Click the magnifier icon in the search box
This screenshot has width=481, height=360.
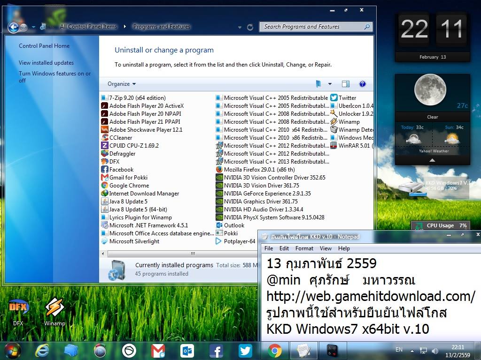click(367, 27)
